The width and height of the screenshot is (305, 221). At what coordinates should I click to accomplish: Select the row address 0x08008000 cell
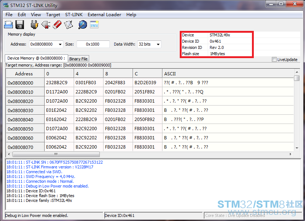(25, 83)
